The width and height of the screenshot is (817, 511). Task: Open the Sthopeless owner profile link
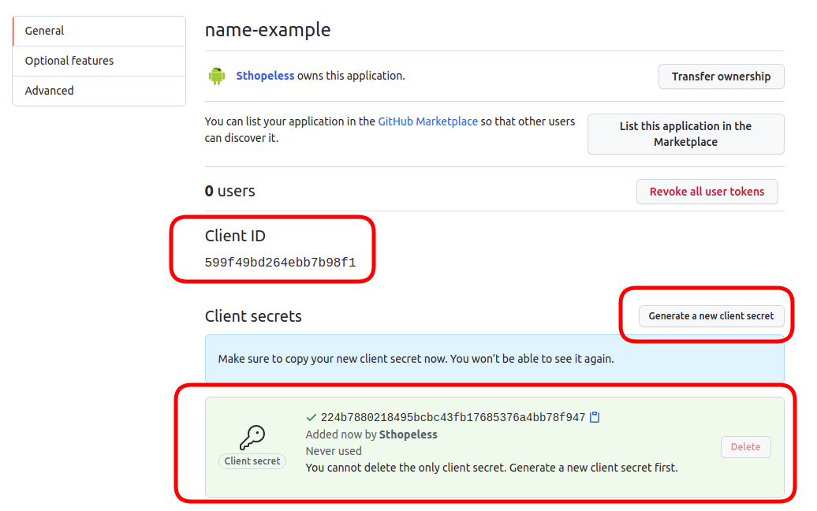(x=265, y=76)
